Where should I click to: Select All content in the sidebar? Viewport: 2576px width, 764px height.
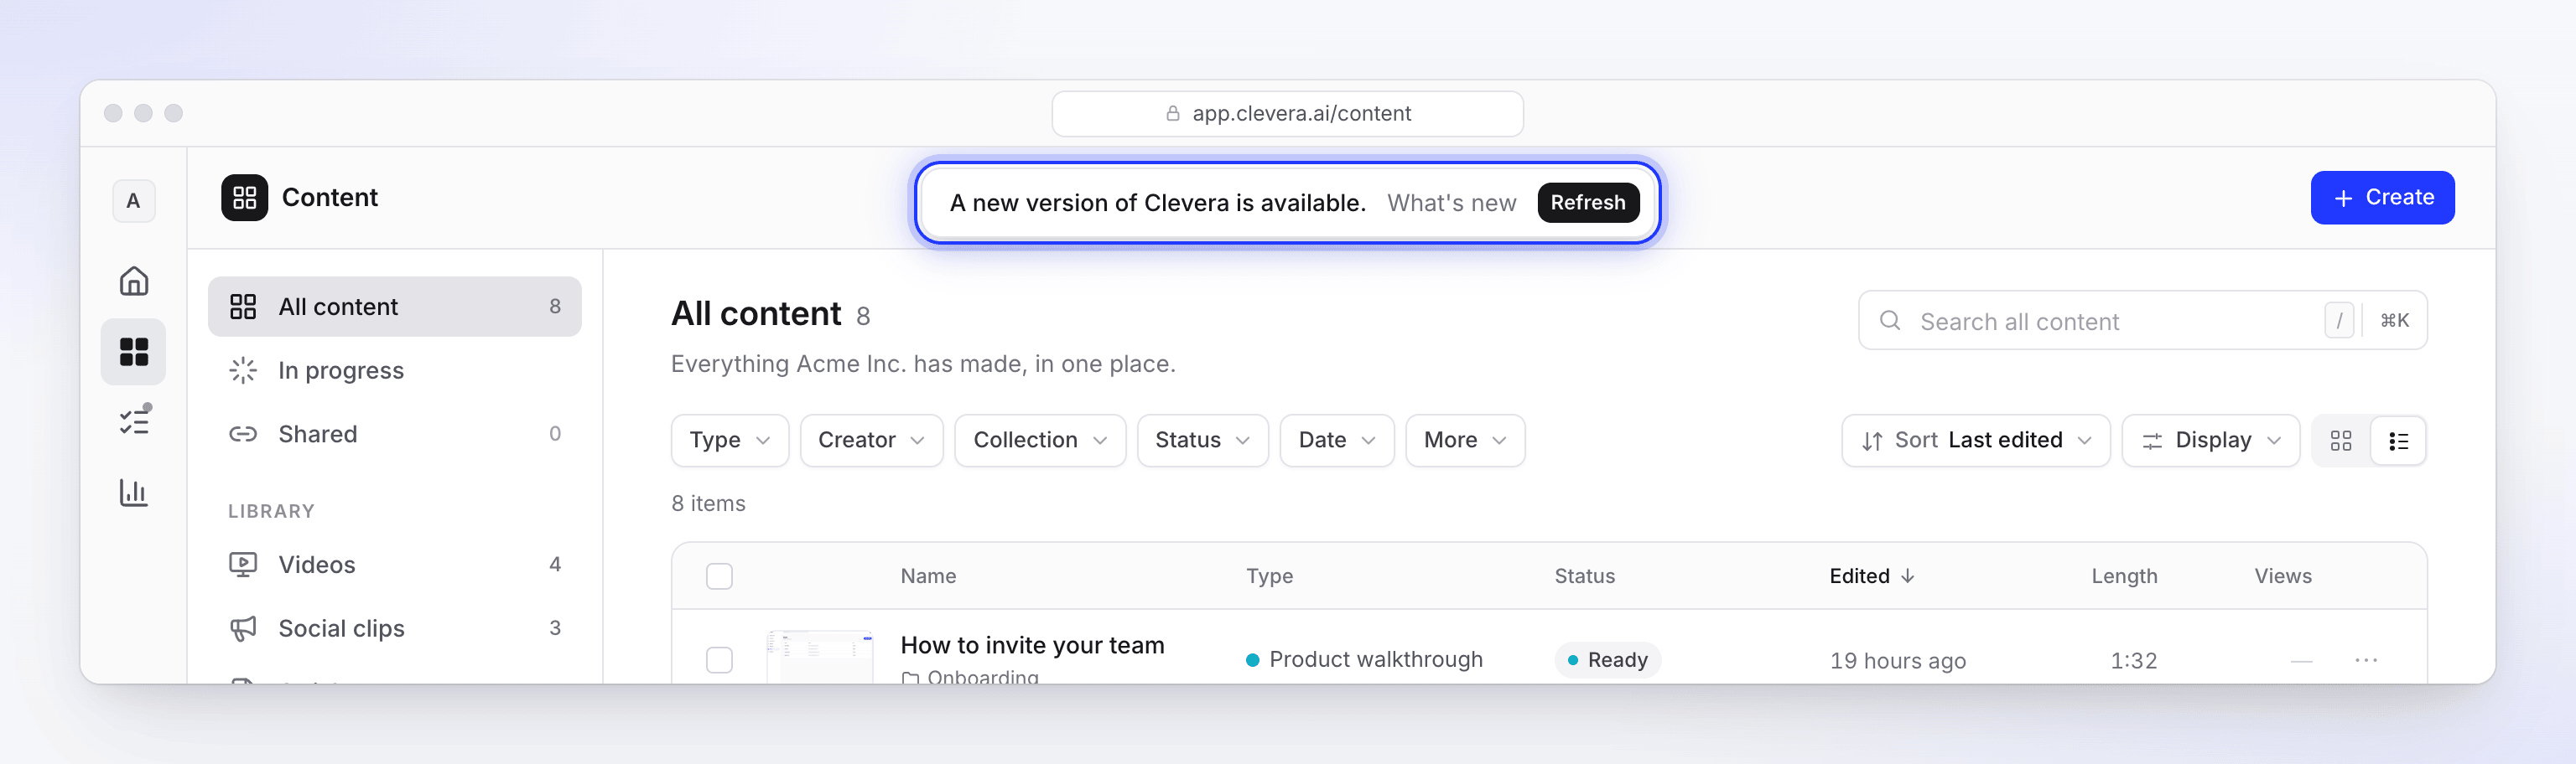[394, 307]
